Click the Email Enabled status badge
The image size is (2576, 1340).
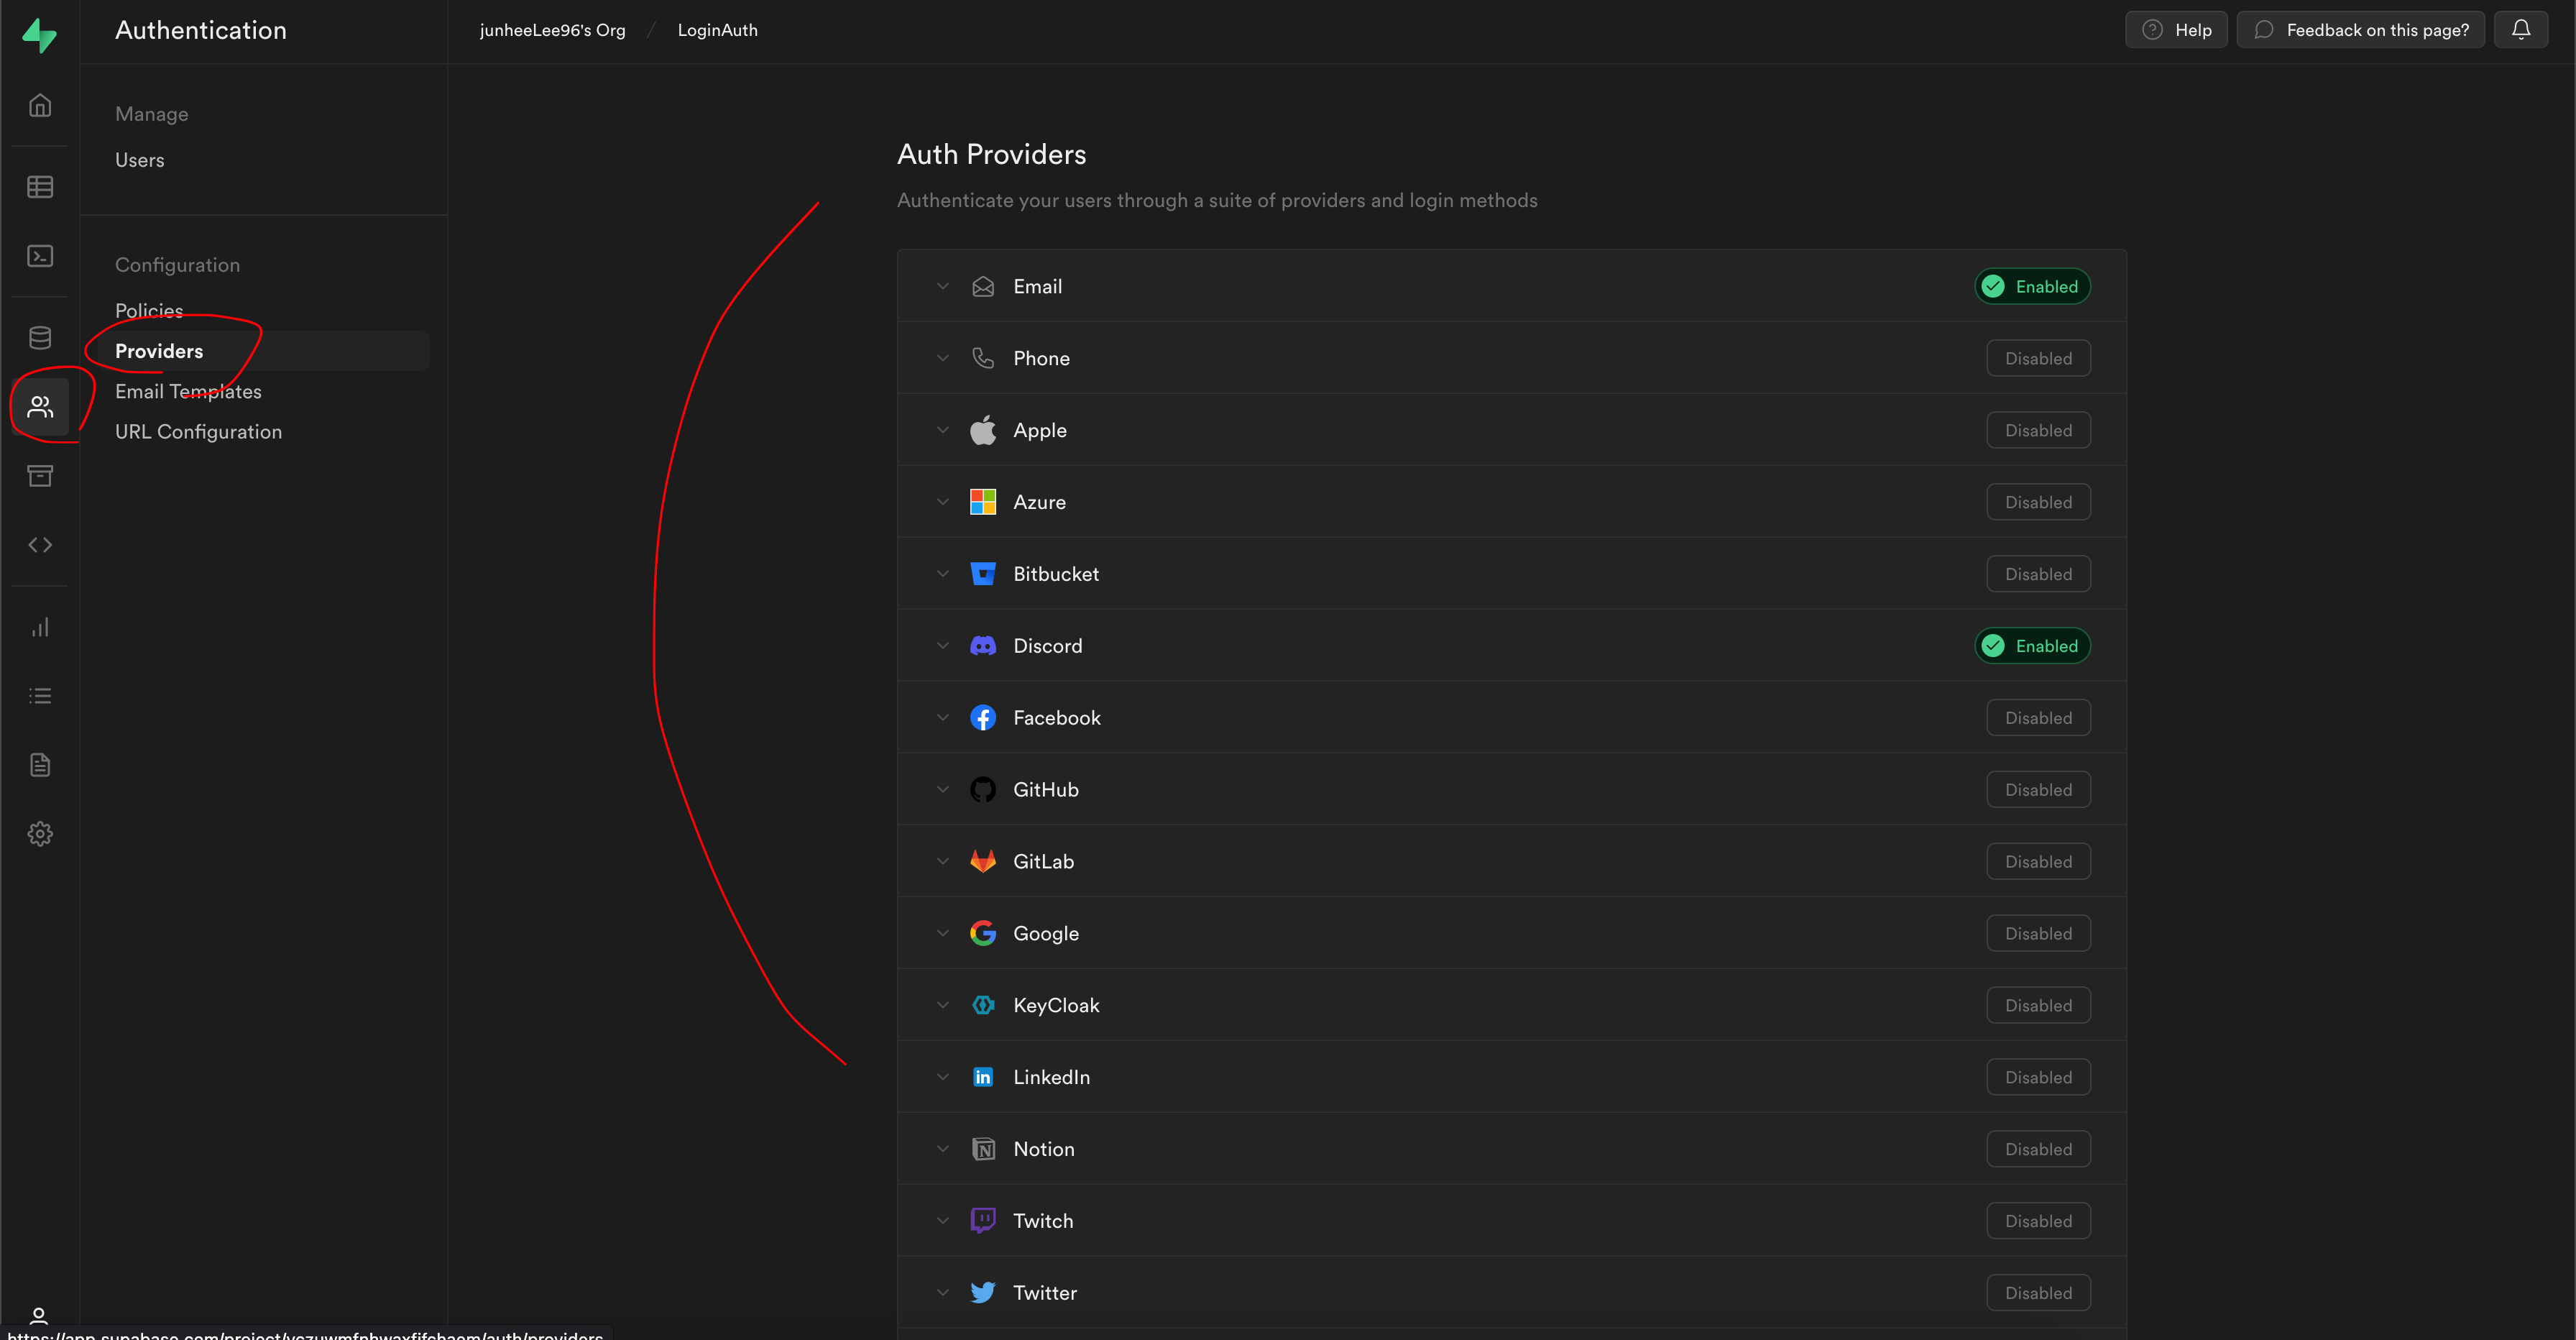2032,287
